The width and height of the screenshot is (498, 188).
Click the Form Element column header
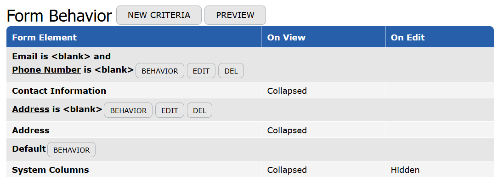tap(45, 38)
